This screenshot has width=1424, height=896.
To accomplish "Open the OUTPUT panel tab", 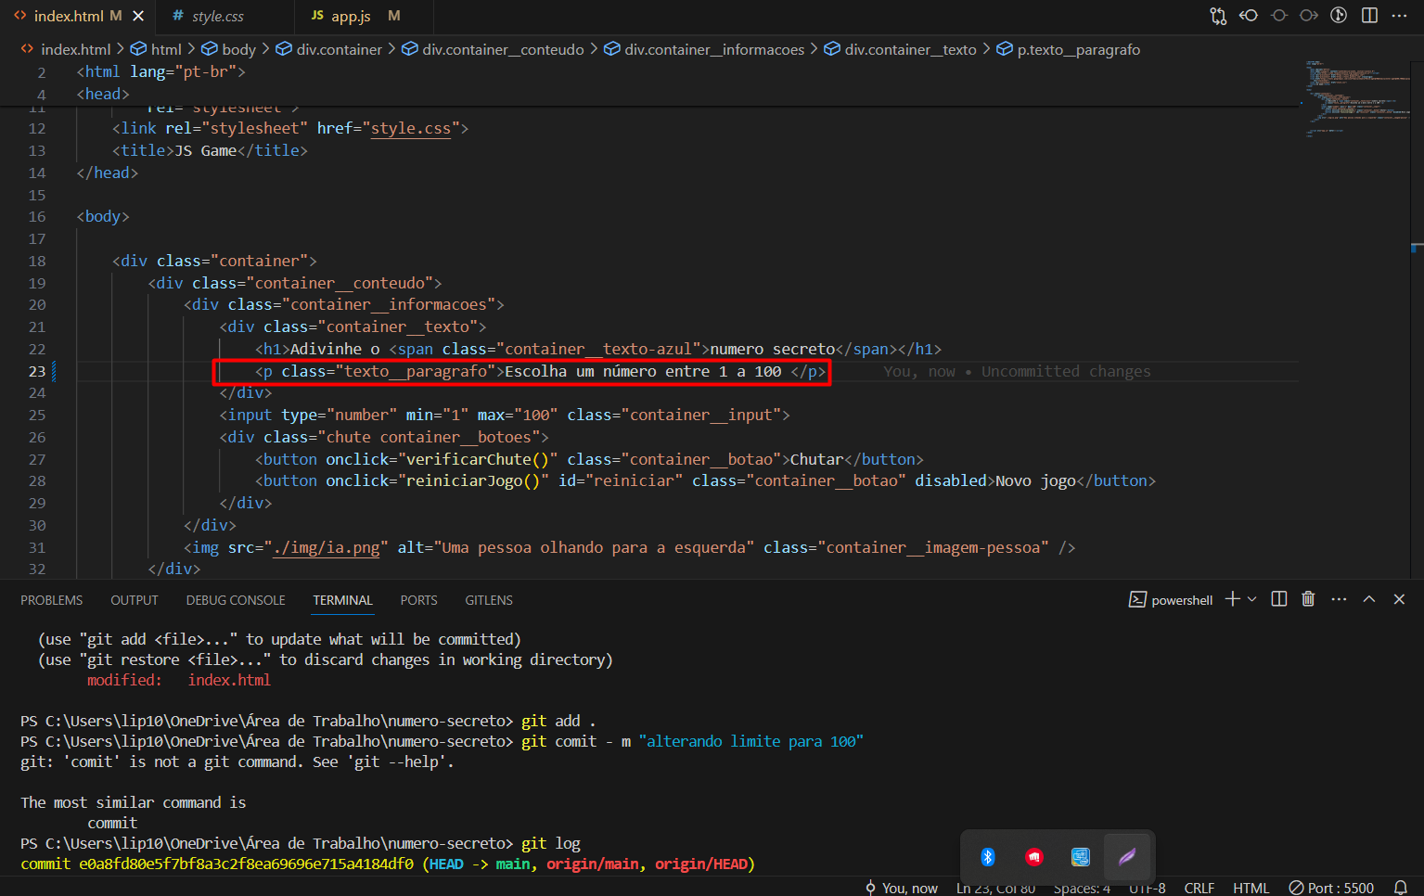I will pyautogui.click(x=135, y=600).
